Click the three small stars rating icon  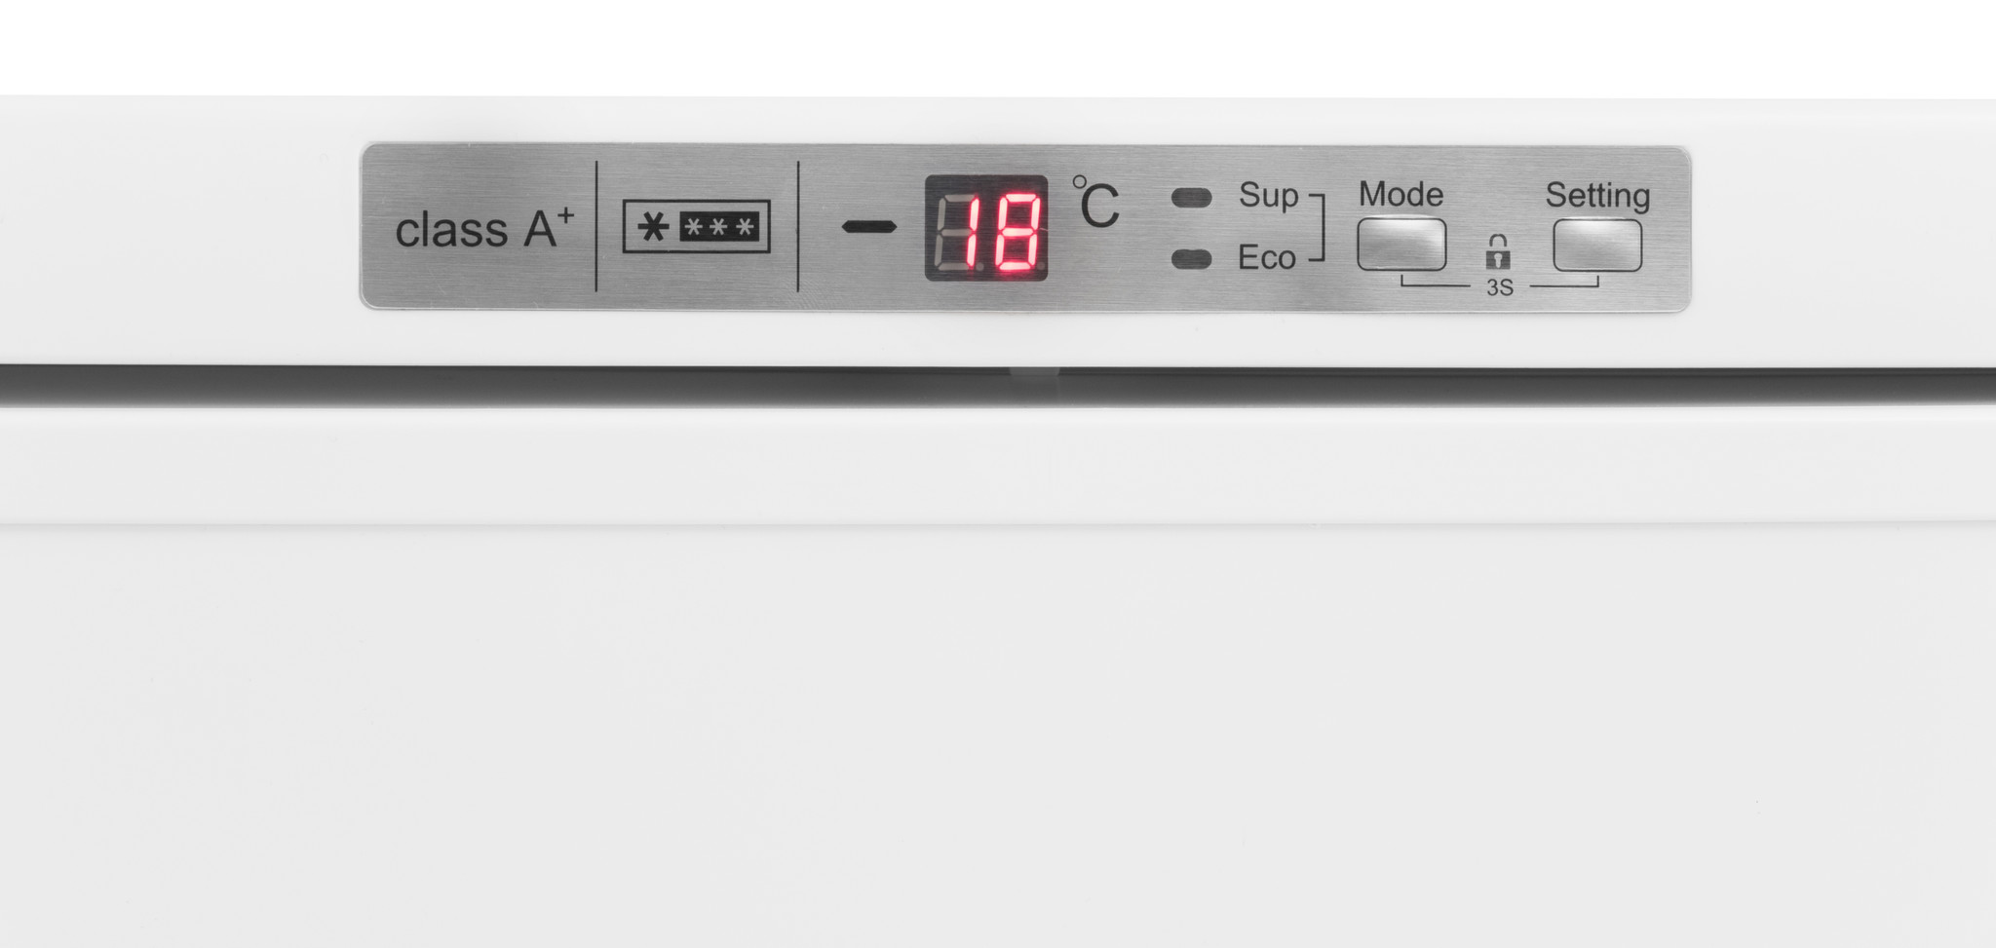[719, 228]
